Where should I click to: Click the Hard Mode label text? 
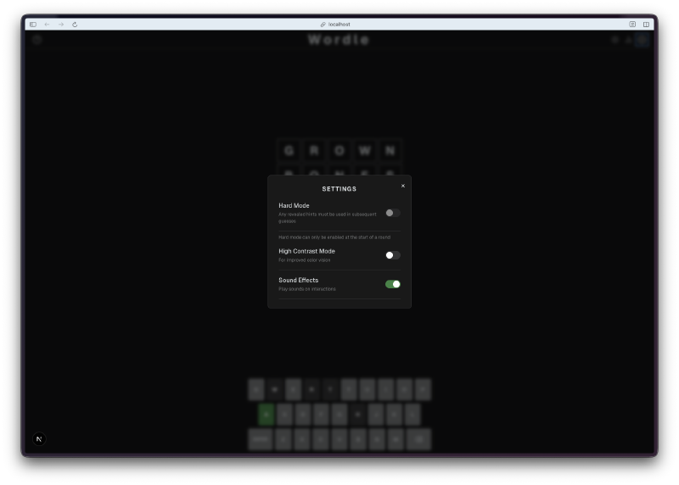[294, 205]
